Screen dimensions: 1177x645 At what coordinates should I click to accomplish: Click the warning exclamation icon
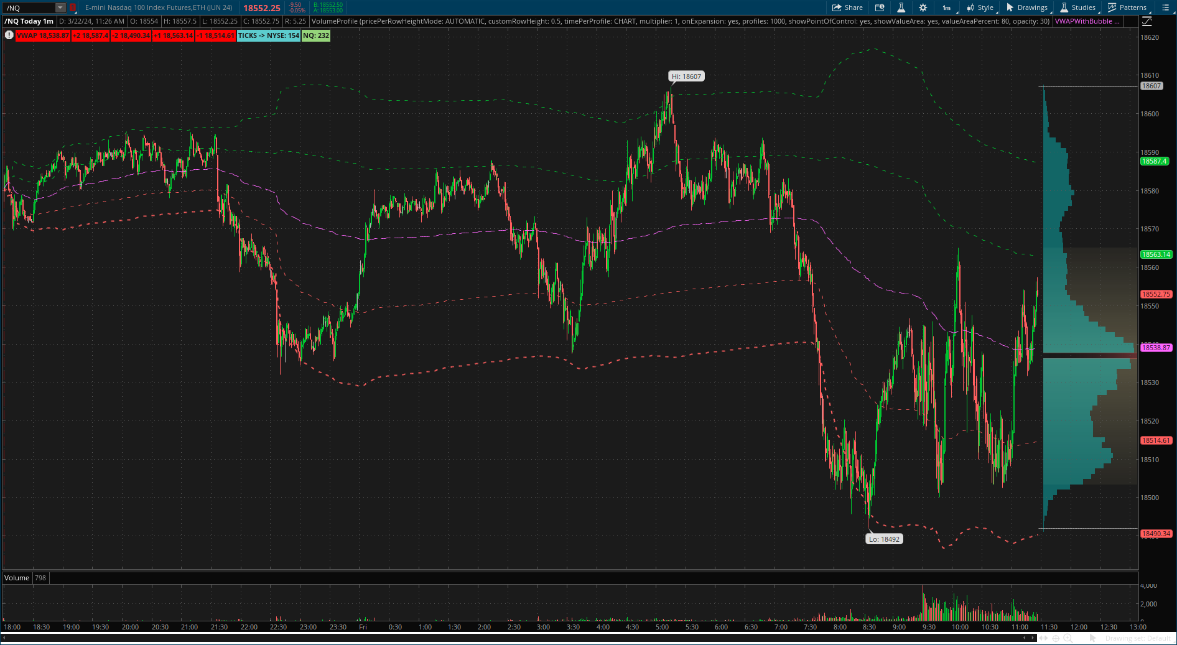[9, 35]
